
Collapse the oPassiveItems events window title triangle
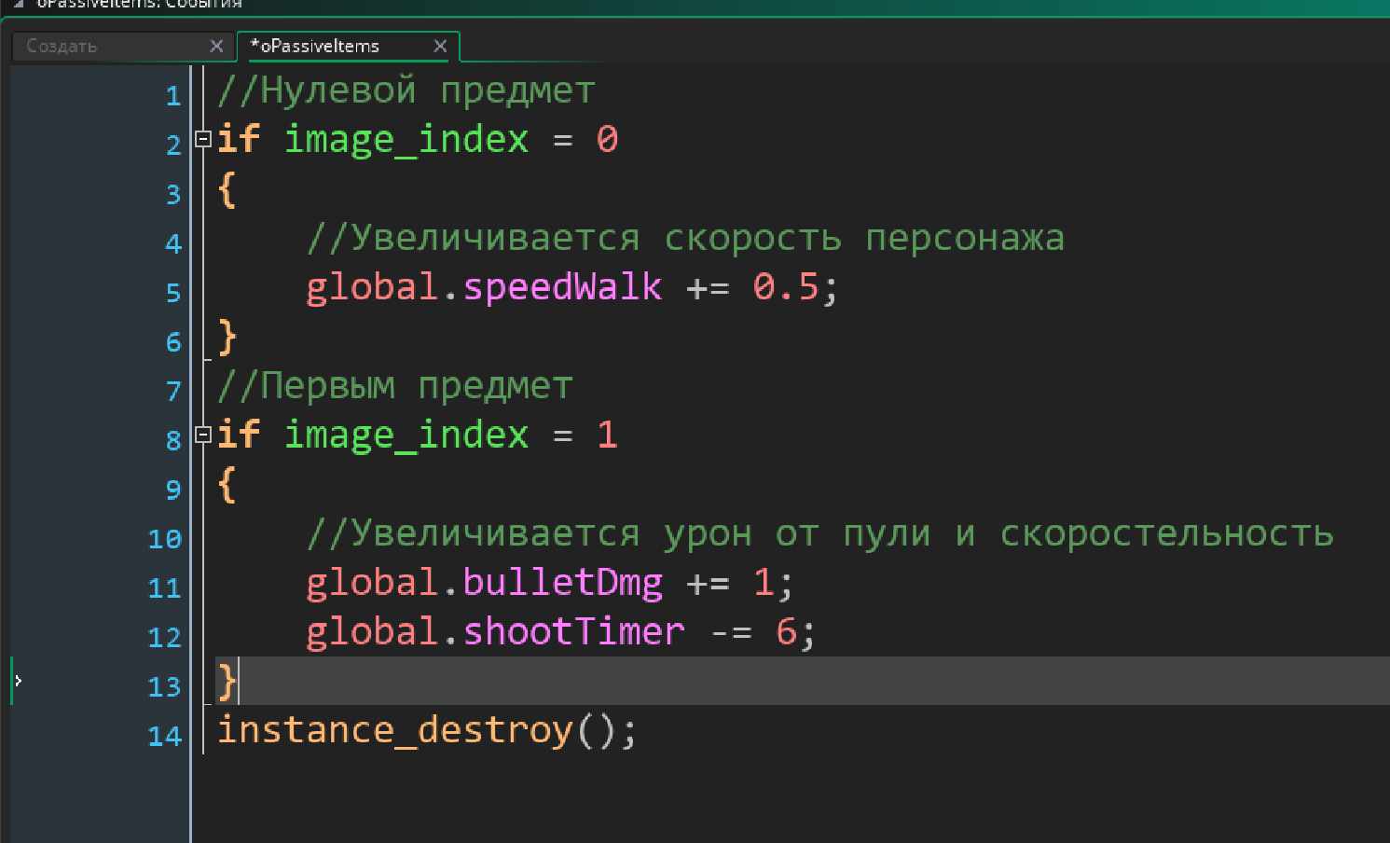18,4
